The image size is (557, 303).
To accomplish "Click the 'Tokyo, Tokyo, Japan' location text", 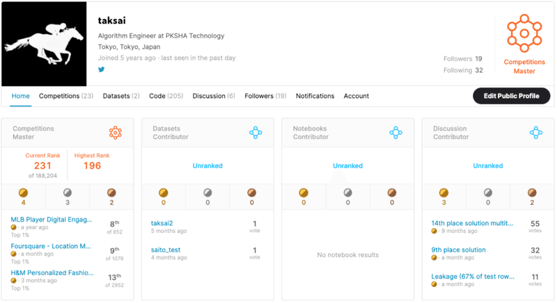I will (x=129, y=47).
